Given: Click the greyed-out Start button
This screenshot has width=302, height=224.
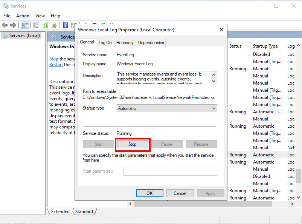Looking at the screenshot, I should tap(98, 144).
